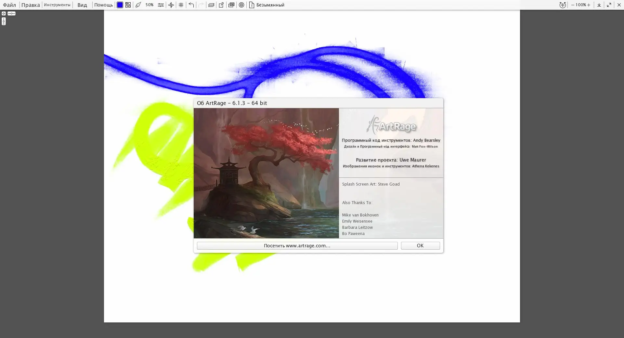Click the plus zoom-in stepper beside 100%
The height and width of the screenshot is (338, 624).
[x=589, y=5]
